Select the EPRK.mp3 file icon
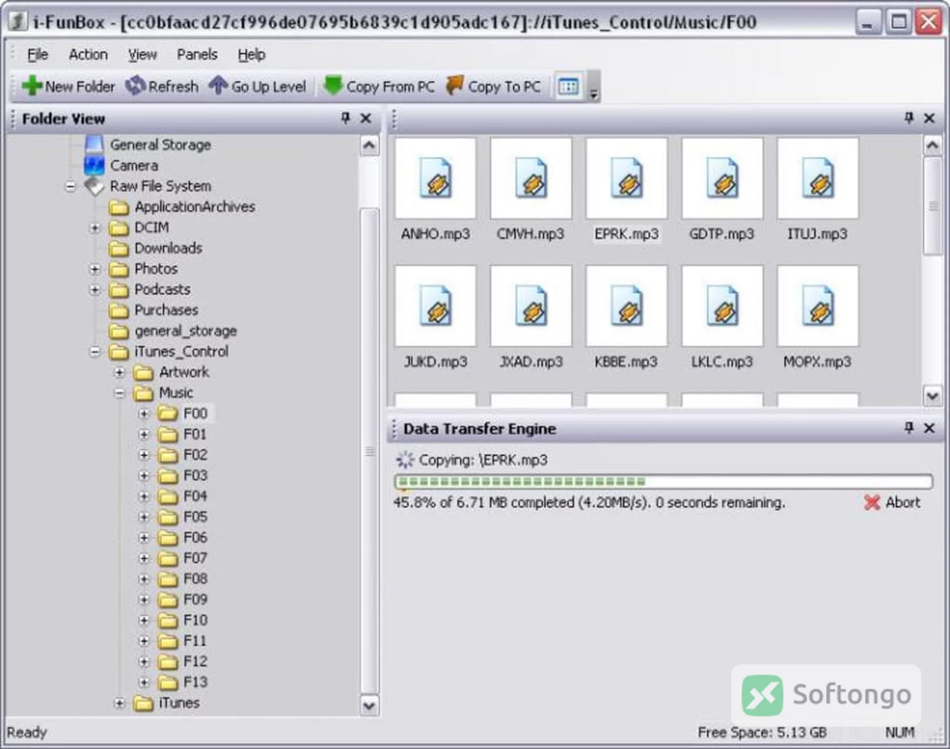Image resolution: width=950 pixels, height=749 pixels. pyautogui.click(x=626, y=178)
